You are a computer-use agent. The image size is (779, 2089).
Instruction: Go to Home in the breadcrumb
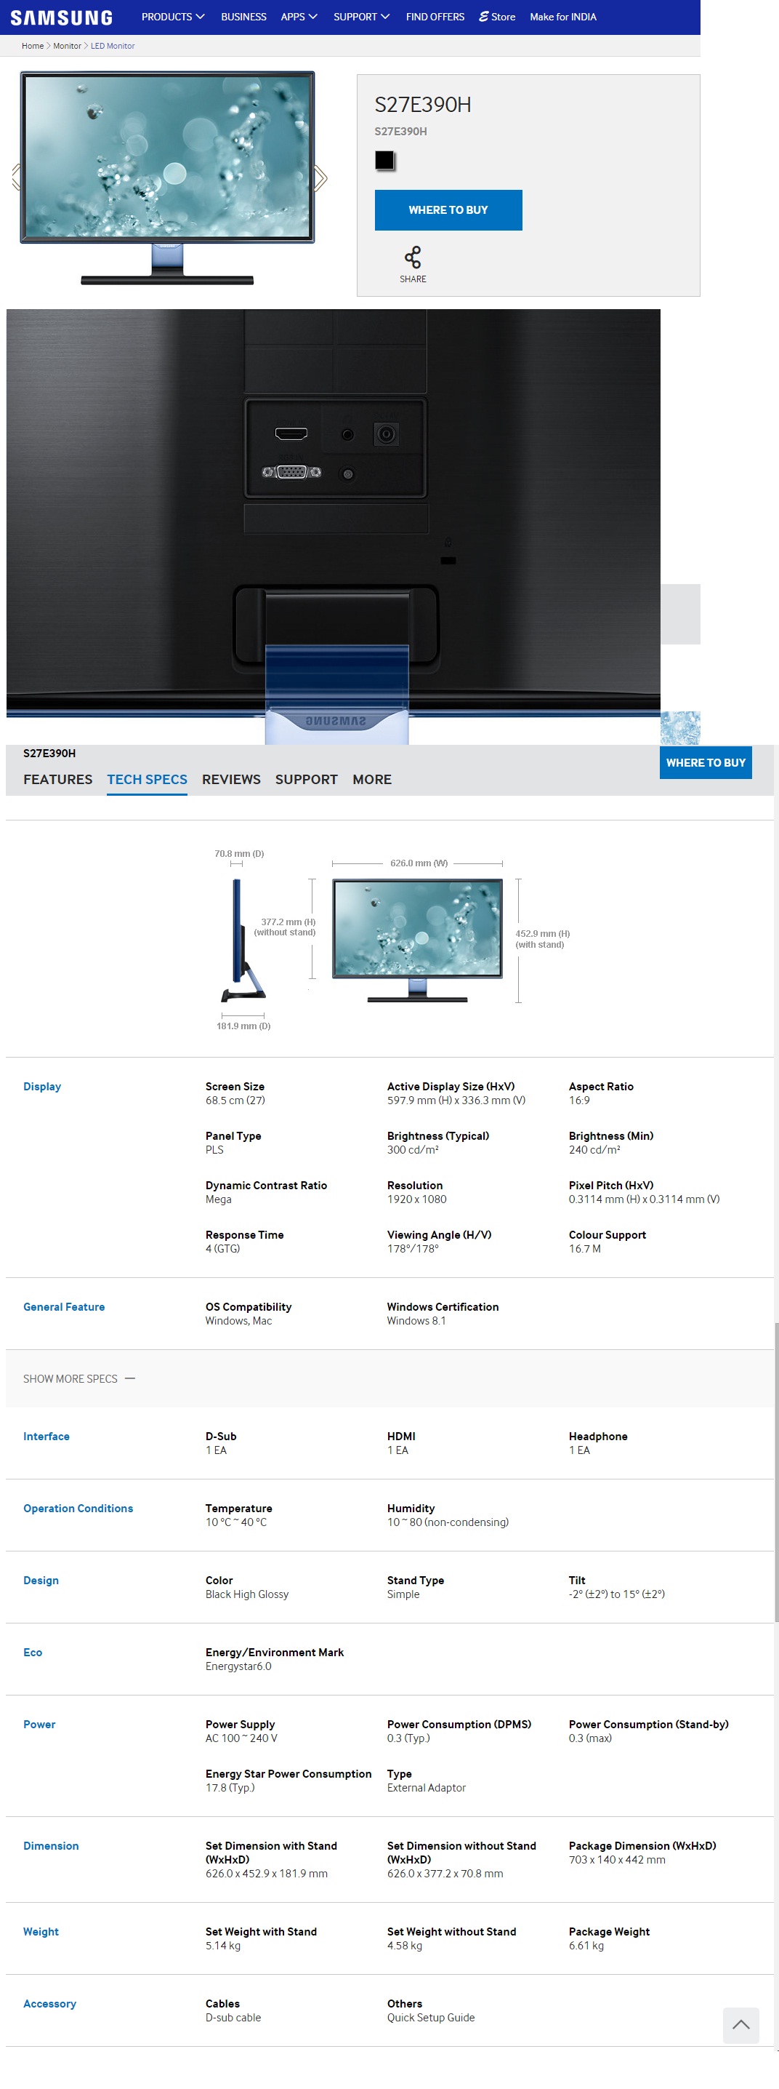pos(33,47)
